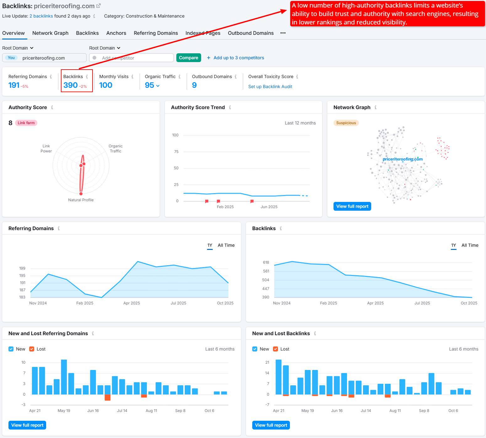Image resolution: width=486 pixels, height=438 pixels.
Task: Click Set up Backlink Audit link
Action: 270,87
